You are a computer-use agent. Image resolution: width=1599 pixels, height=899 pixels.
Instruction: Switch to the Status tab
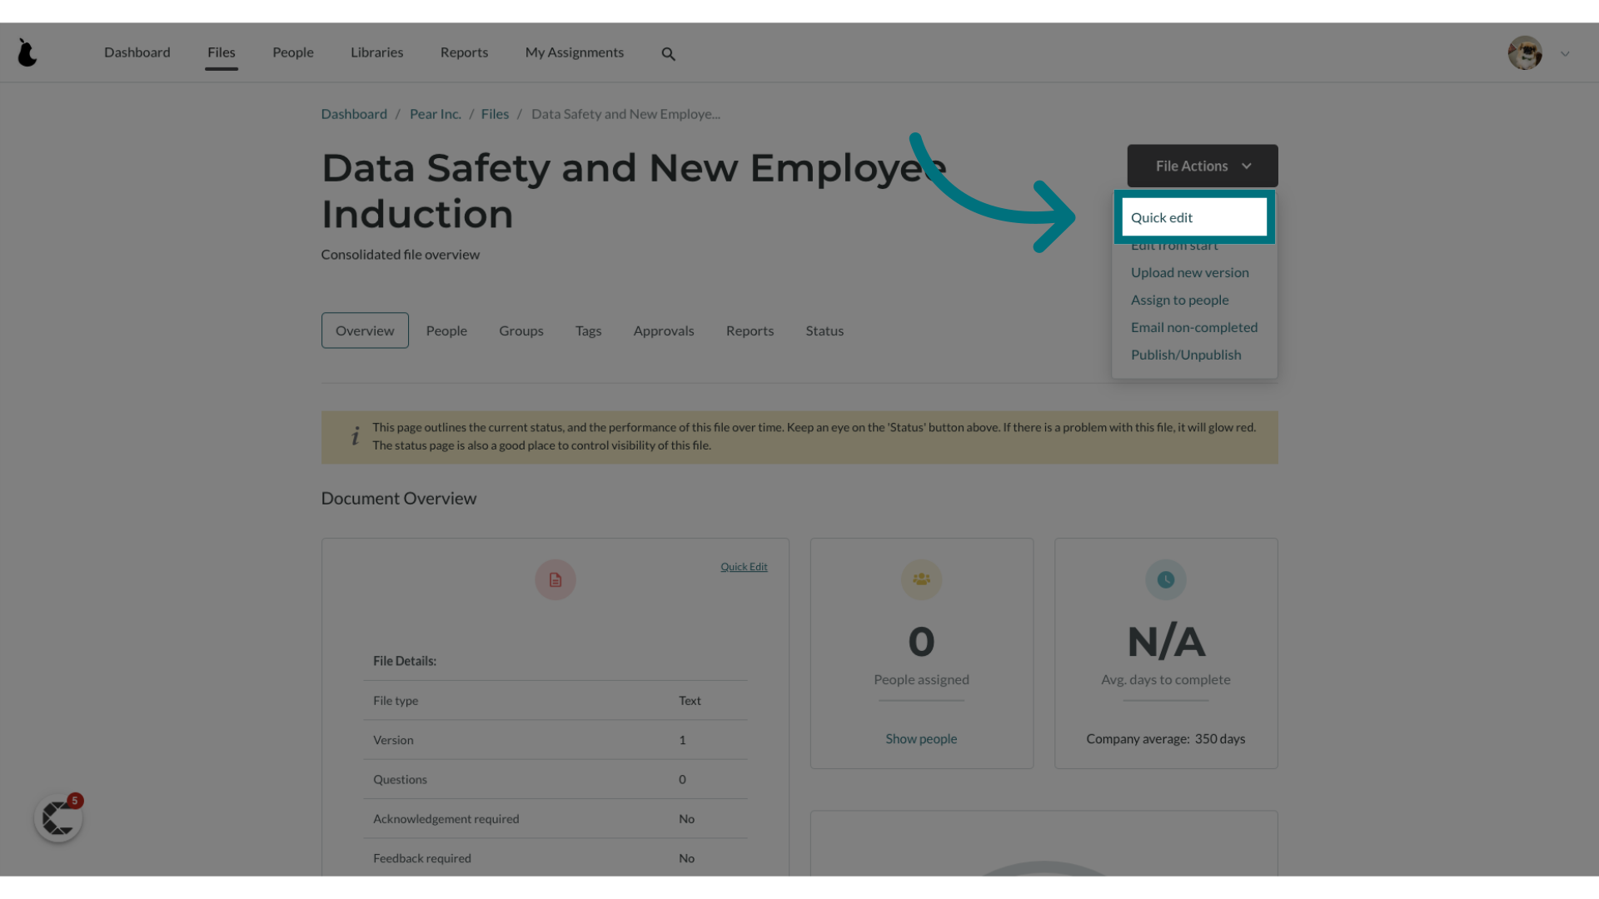824,330
